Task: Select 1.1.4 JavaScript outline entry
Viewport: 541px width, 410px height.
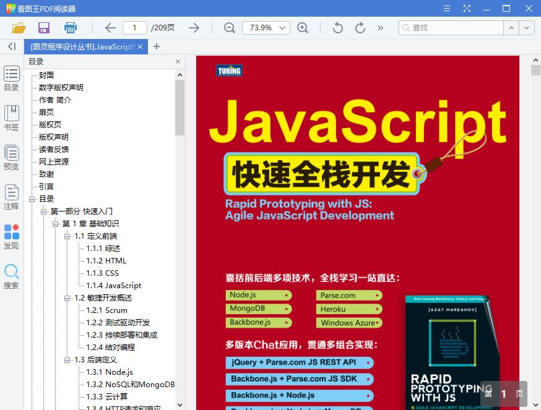Action: (x=114, y=286)
